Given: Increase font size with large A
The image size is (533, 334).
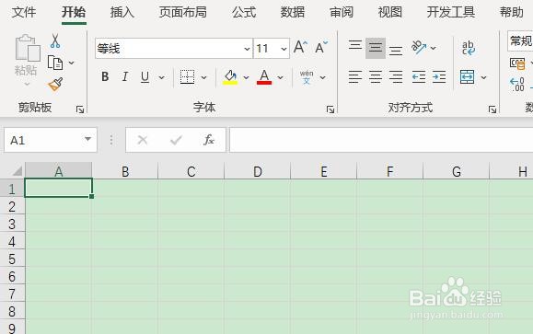Looking at the screenshot, I should pos(300,47).
